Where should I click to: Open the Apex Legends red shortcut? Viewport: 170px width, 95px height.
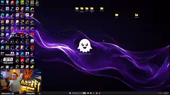[22, 61]
